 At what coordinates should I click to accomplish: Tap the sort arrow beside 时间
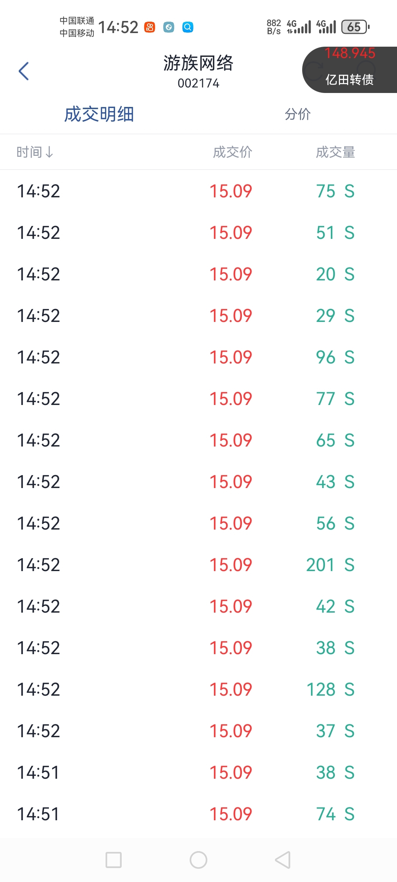49,152
